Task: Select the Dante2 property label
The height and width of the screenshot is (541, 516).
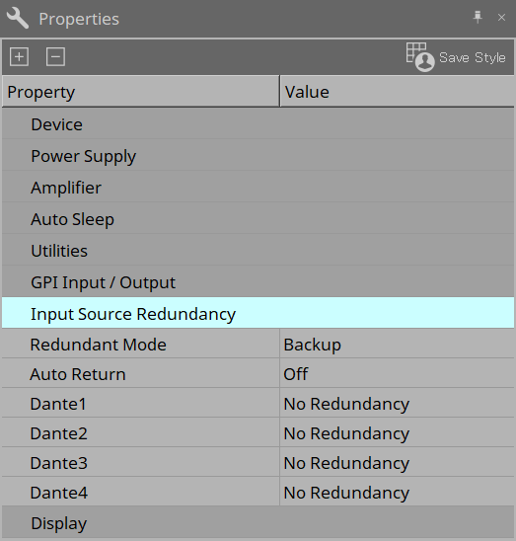Action: tap(58, 433)
